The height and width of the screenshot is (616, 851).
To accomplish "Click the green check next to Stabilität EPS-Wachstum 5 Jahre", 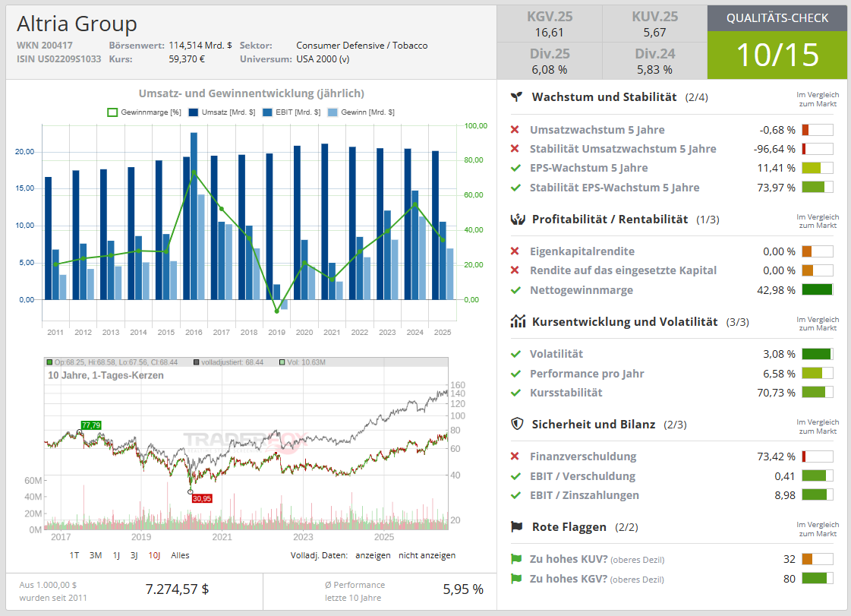I will tap(515, 188).
